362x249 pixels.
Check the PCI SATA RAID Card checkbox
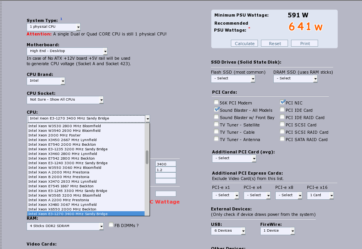tap(282, 139)
